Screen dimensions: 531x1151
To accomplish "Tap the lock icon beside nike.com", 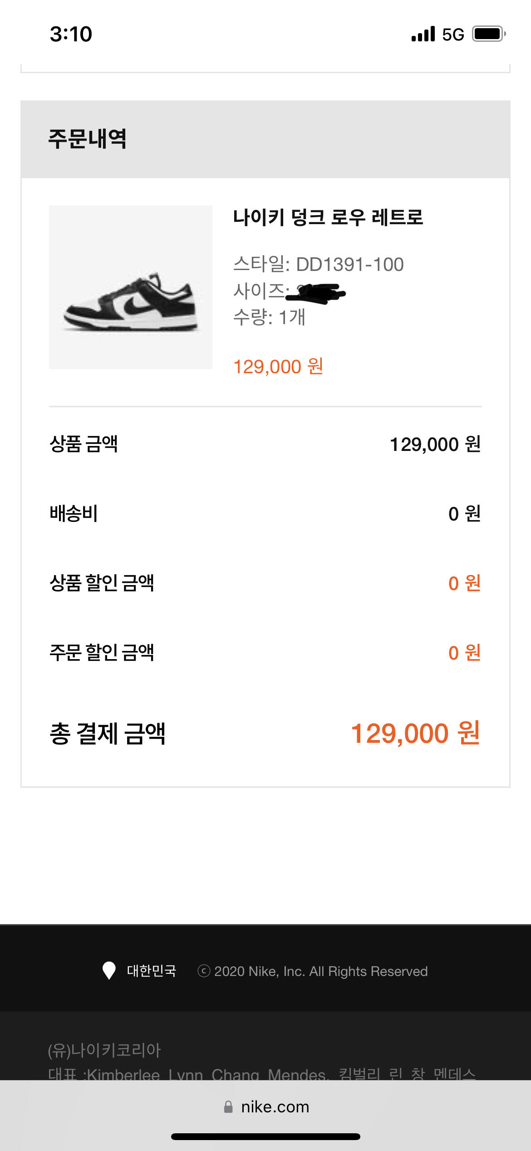I will coord(228,1107).
